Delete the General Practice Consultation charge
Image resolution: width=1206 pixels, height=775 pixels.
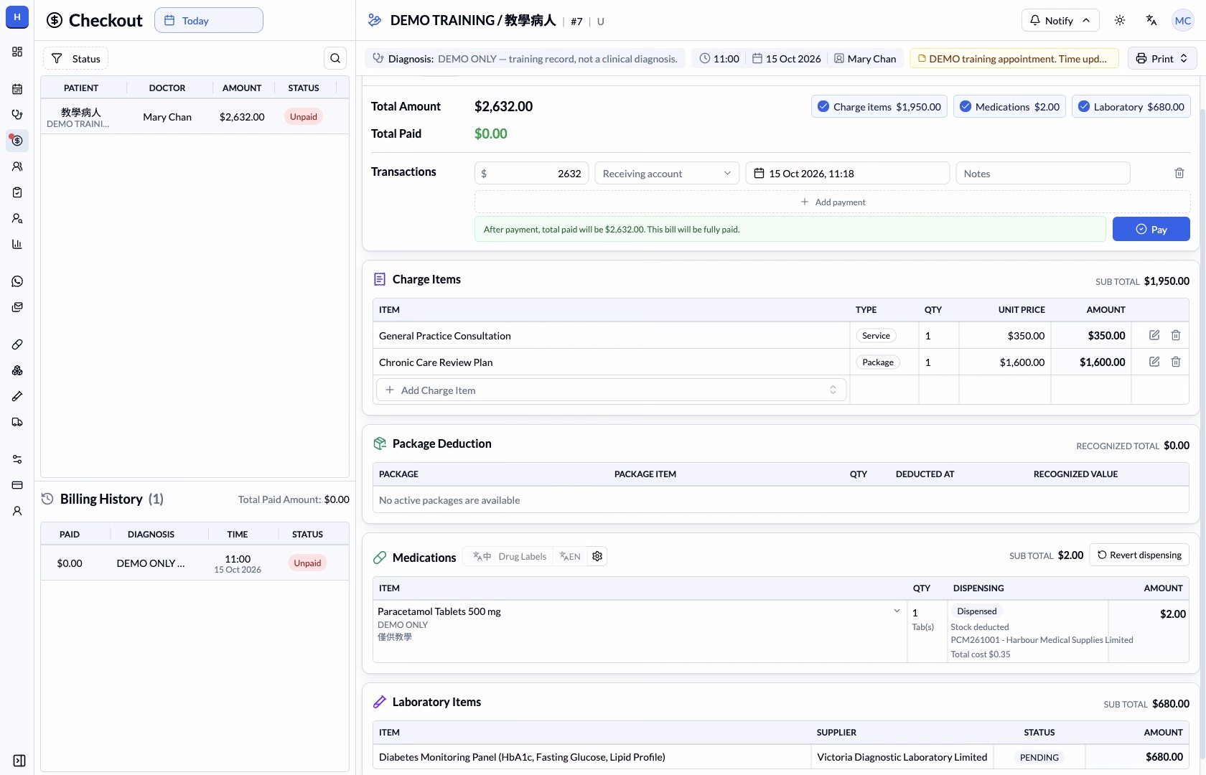(1176, 335)
